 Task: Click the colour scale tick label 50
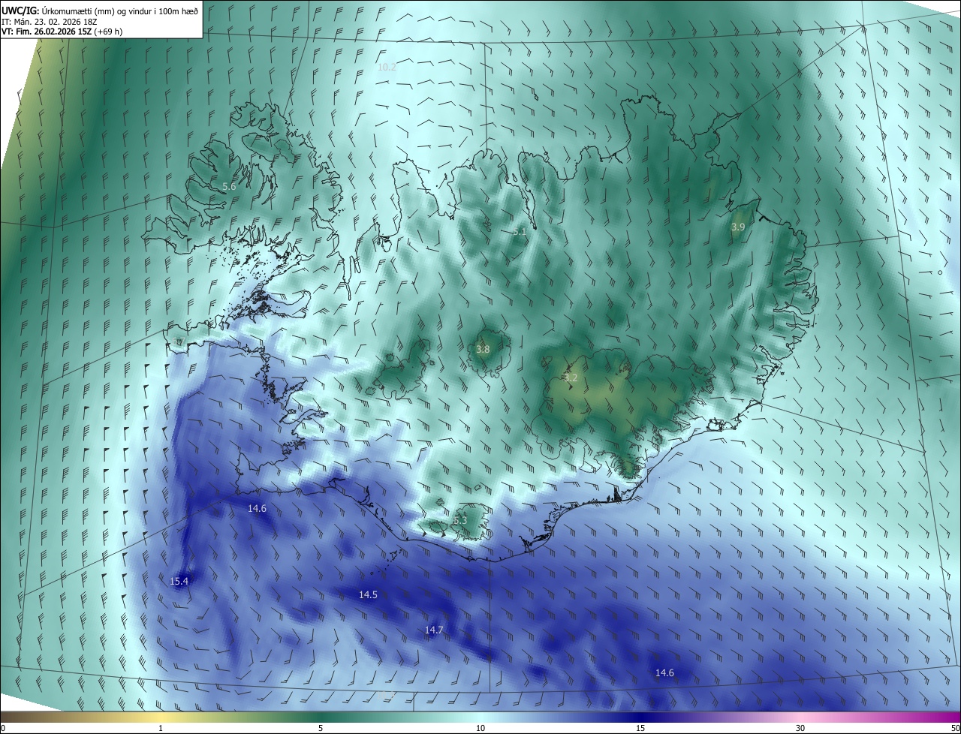[x=955, y=728]
